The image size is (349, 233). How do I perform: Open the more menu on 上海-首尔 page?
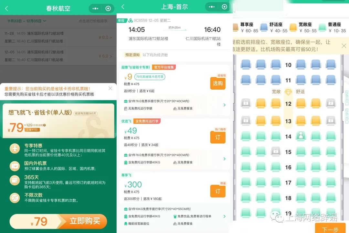[212, 7]
